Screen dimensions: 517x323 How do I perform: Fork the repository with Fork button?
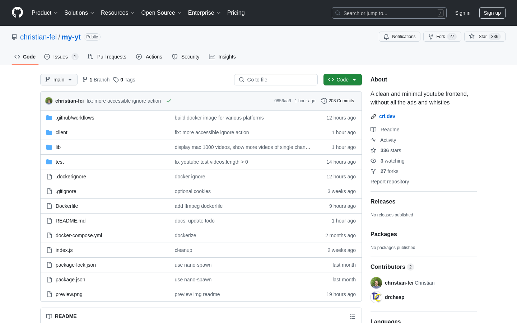(x=442, y=37)
